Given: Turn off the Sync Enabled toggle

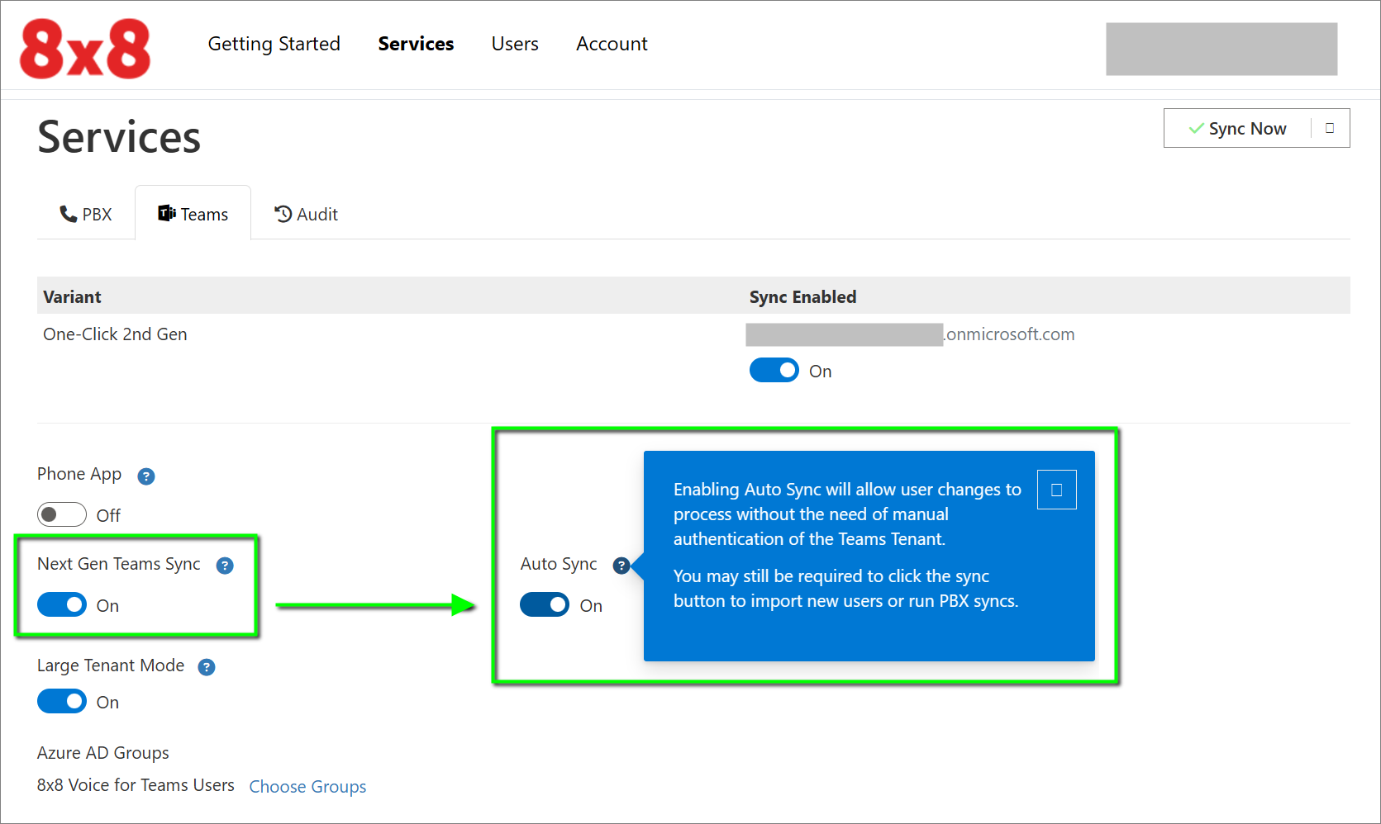Looking at the screenshot, I should point(774,370).
